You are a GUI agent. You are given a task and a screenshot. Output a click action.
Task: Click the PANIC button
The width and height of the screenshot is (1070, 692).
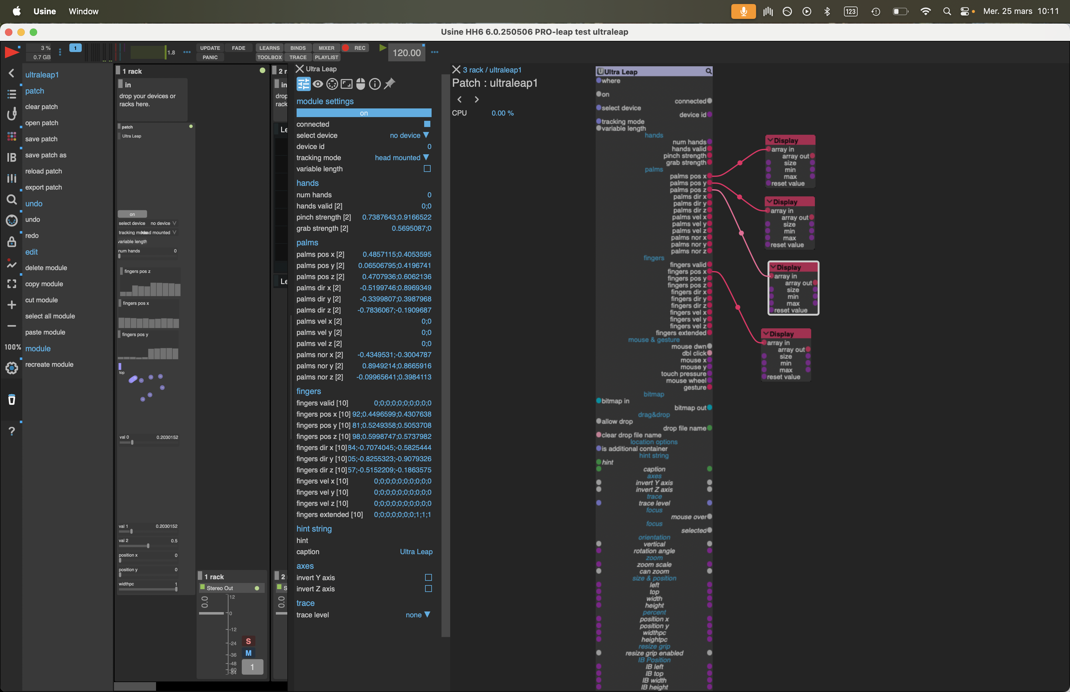coord(210,58)
